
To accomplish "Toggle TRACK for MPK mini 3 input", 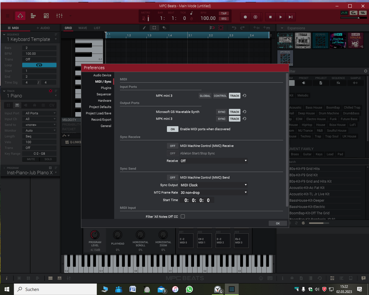I will (235, 96).
